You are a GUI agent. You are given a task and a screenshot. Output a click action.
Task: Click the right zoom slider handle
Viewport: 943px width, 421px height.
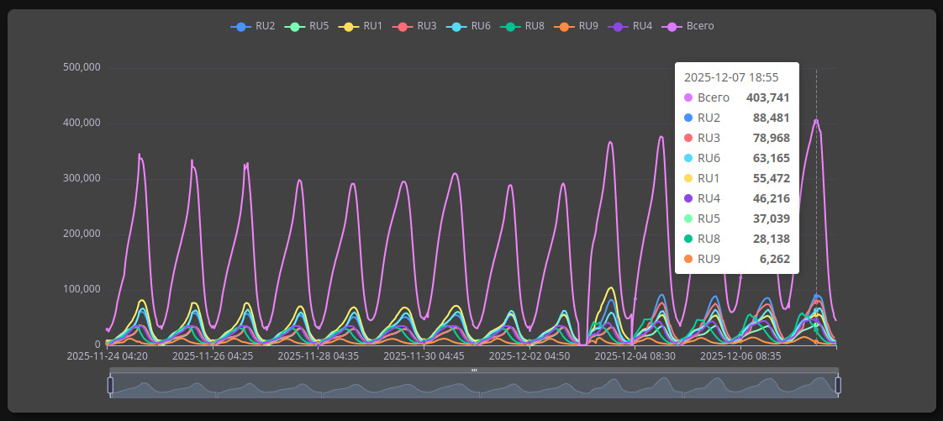[x=838, y=385]
